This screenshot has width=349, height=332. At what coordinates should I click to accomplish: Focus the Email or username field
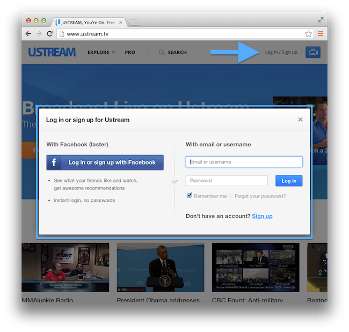[x=244, y=162]
